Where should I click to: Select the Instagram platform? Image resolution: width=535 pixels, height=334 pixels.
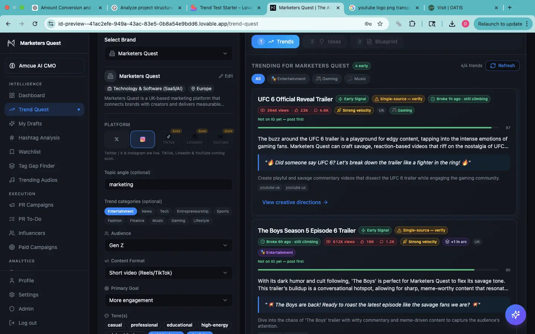coord(143,140)
